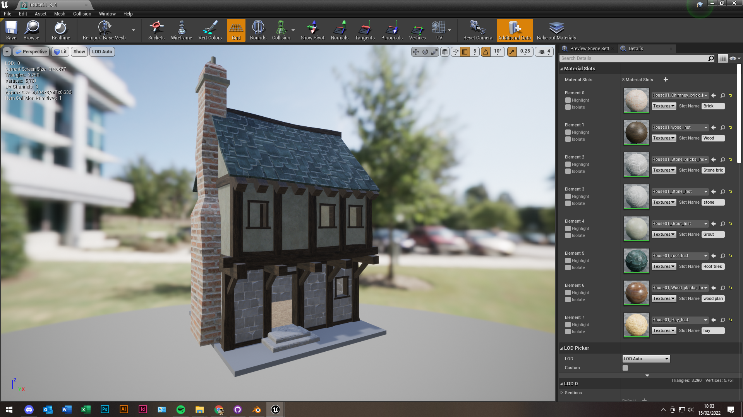Bake out Materials for mesh
The width and height of the screenshot is (743, 417).
[x=556, y=30]
